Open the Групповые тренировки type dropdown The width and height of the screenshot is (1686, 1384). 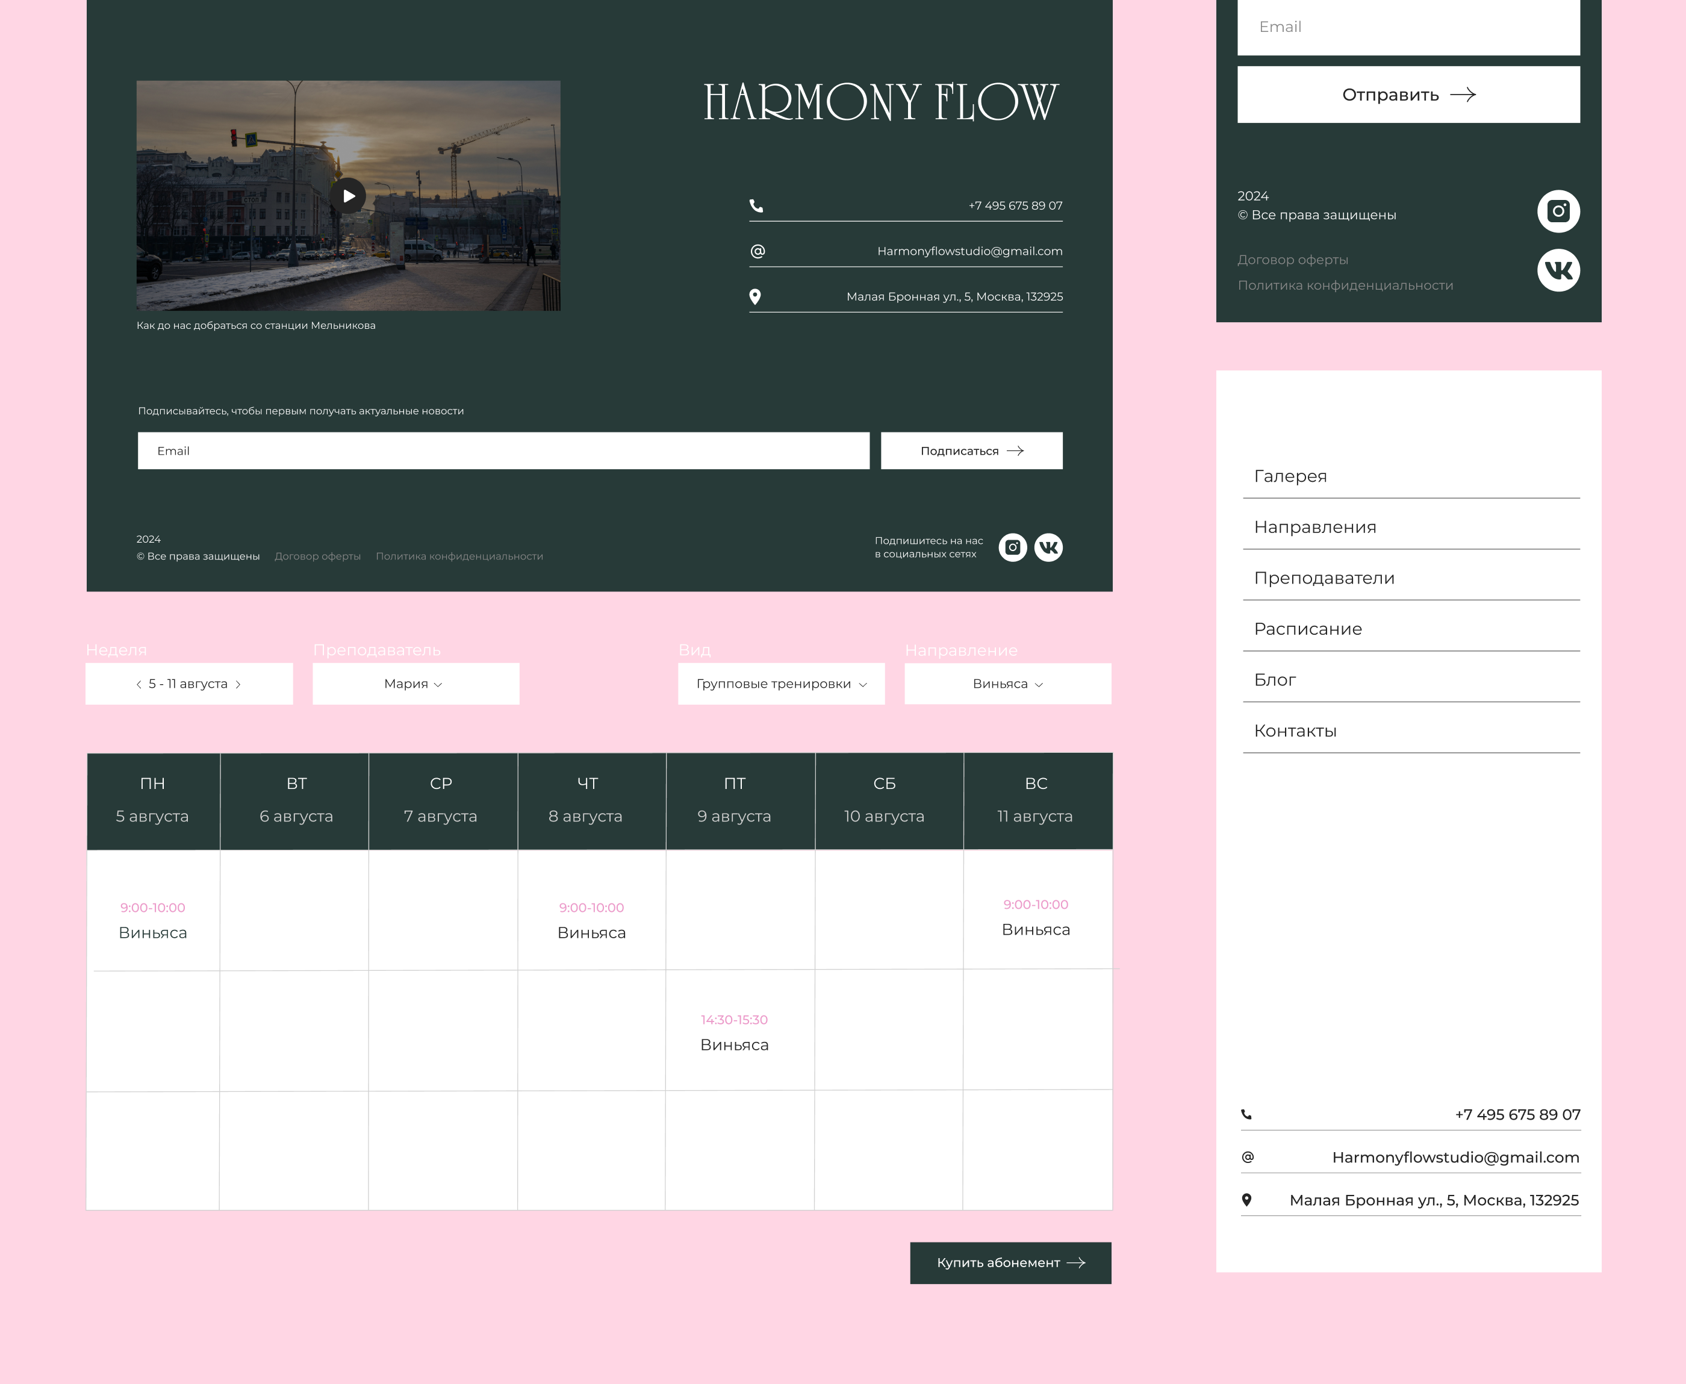781,684
